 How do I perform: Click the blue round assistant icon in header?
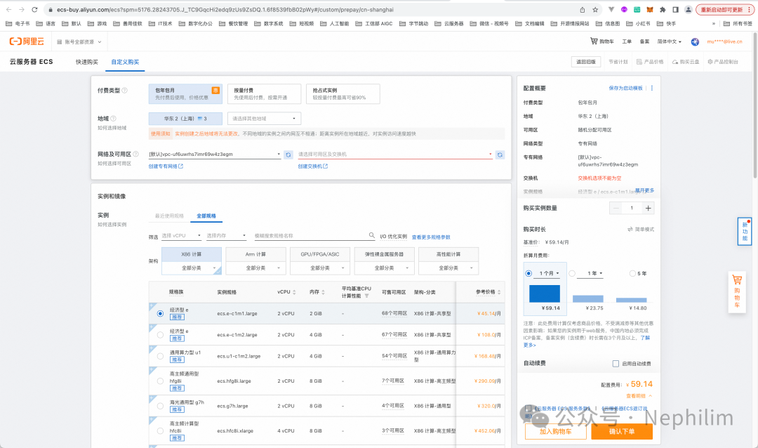pyautogui.click(x=695, y=41)
